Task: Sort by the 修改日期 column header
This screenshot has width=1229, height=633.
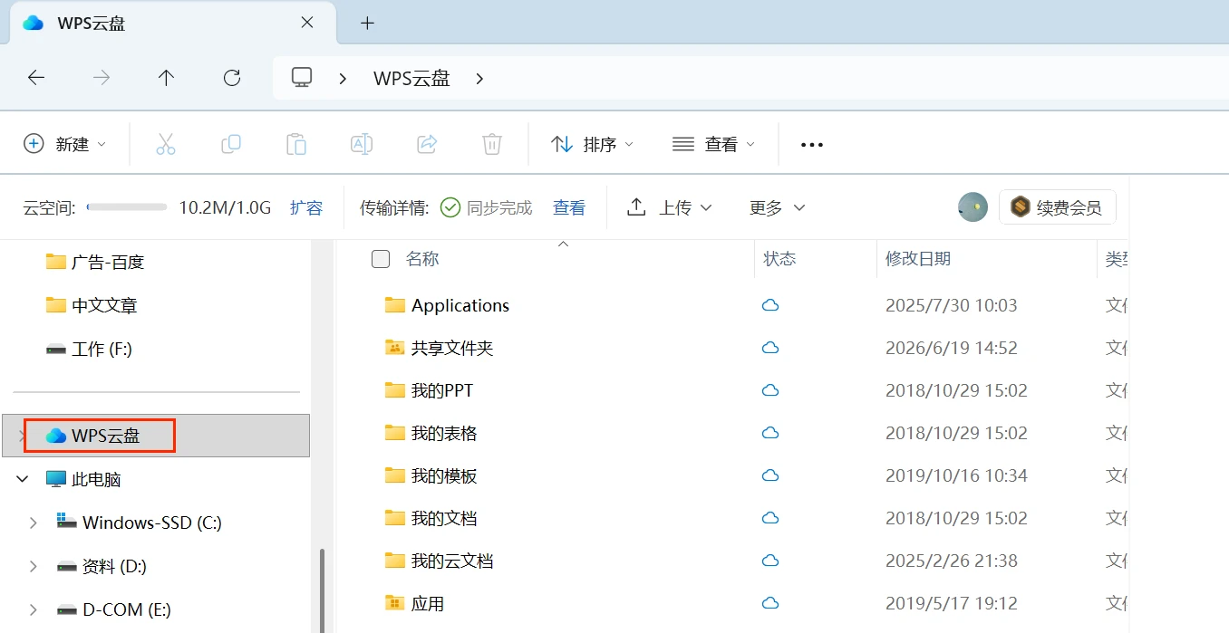Action: click(x=918, y=259)
